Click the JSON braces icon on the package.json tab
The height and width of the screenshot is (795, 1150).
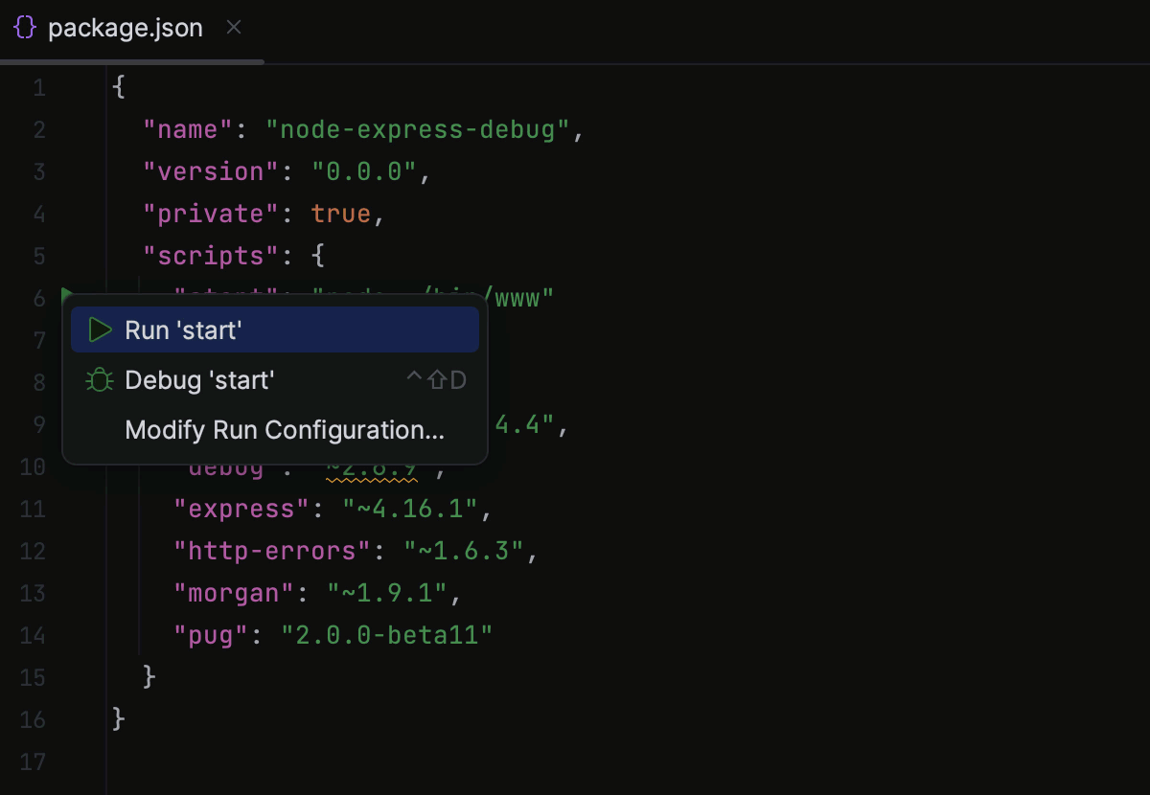click(24, 28)
